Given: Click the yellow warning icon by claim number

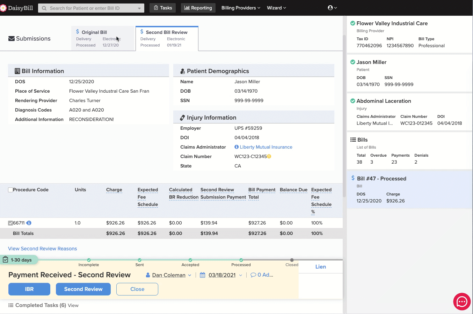Looking at the screenshot, I should tap(269, 156).
